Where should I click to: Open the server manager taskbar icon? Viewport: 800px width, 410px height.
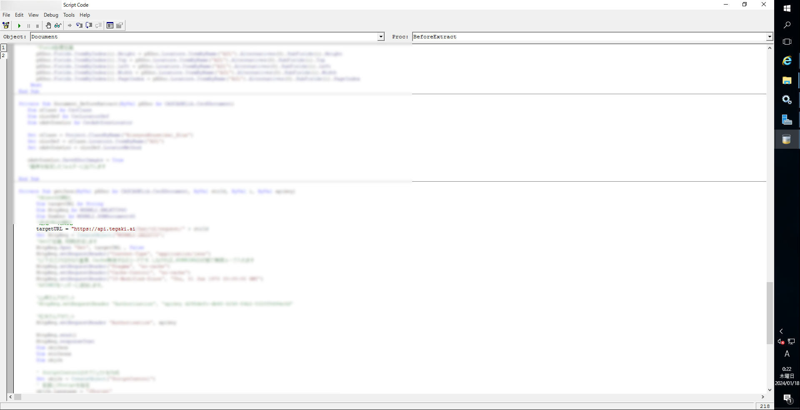click(x=787, y=120)
